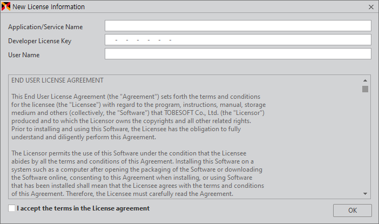379x224 pixels.
Task: Click the TOBESOFT Co., Ltd. text
Action: [191, 113]
